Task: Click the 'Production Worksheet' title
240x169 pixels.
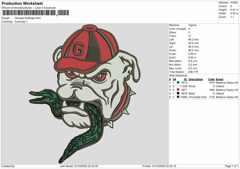Action: 22,3
